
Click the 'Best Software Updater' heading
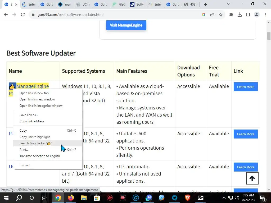(41, 53)
